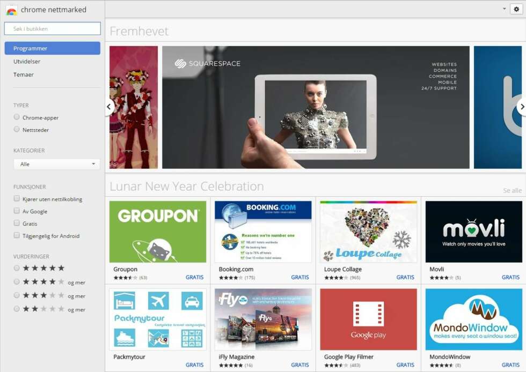526x372 pixels.
Task: Show previous featured banner with left arrow
Action: pos(109,107)
